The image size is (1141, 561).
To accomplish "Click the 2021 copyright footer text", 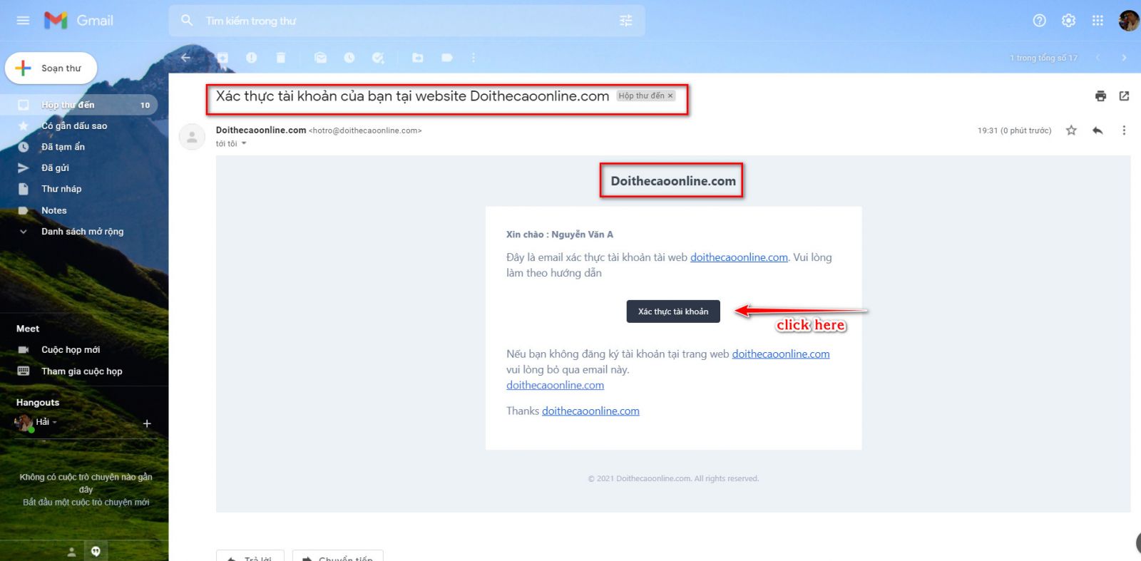I will (673, 478).
